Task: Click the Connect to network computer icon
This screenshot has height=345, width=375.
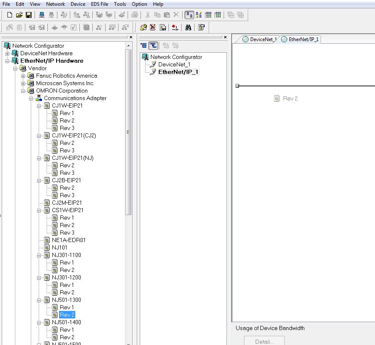Action: point(42,15)
